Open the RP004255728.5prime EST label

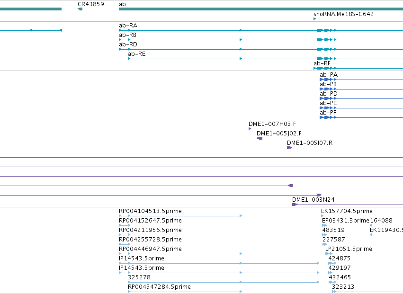tap(150, 240)
